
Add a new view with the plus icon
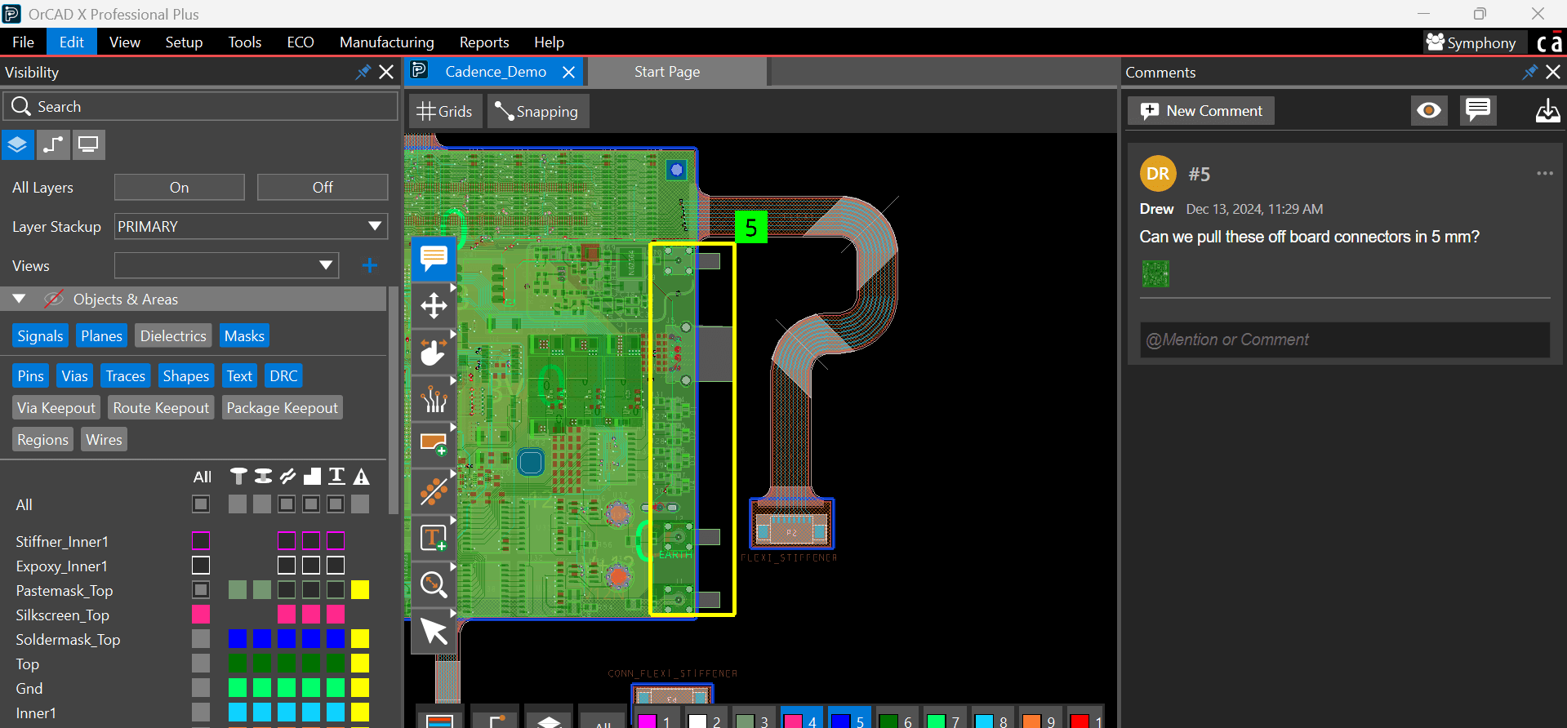coord(370,265)
